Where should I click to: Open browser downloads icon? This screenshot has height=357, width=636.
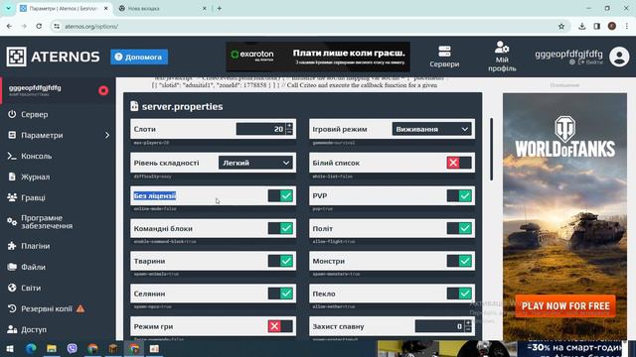coord(582,27)
